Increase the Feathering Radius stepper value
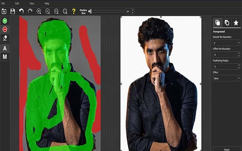This screenshot has width=242, height=151. coord(239,65)
